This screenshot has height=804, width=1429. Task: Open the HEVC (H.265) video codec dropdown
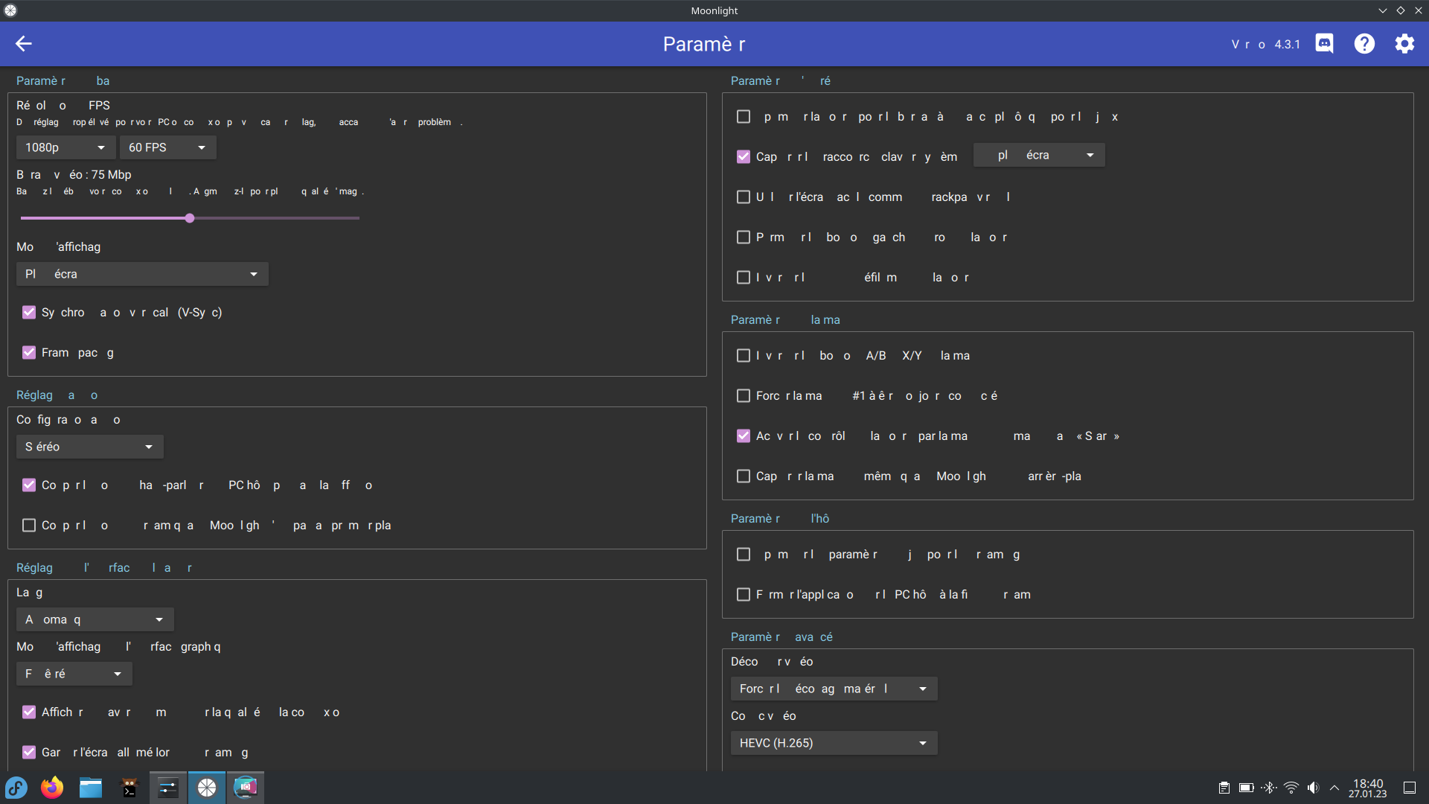tap(834, 742)
